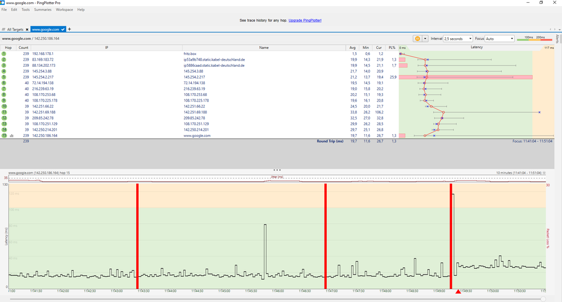Open the Edit menu

[x=14, y=10]
